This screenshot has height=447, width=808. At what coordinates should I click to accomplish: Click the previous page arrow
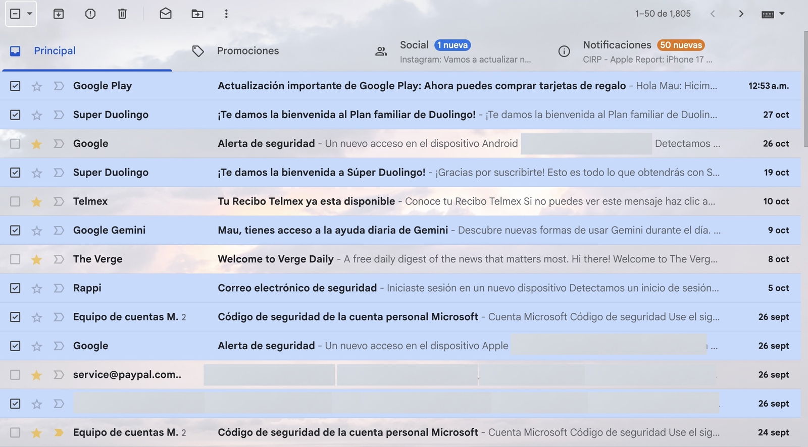pyautogui.click(x=713, y=14)
